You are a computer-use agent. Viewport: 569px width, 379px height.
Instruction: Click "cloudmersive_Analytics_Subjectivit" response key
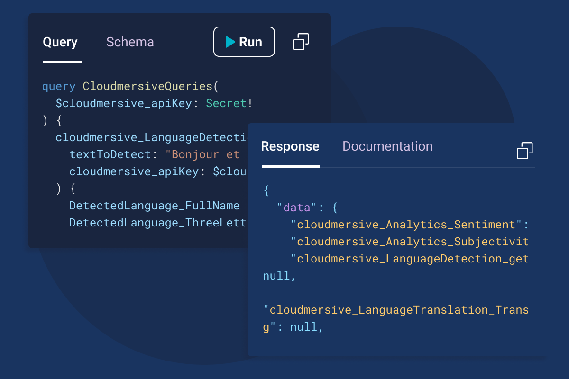[x=410, y=242]
